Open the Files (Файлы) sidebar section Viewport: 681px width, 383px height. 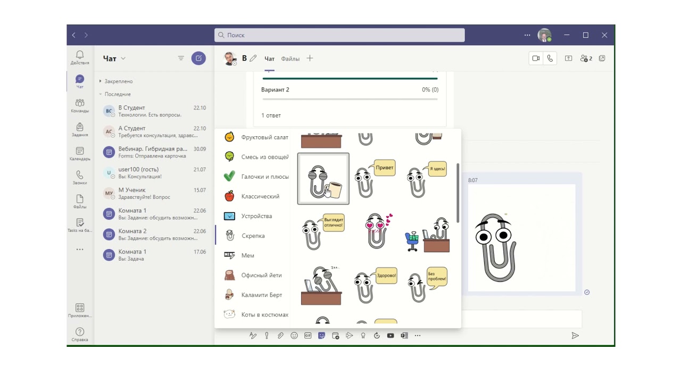[80, 202]
